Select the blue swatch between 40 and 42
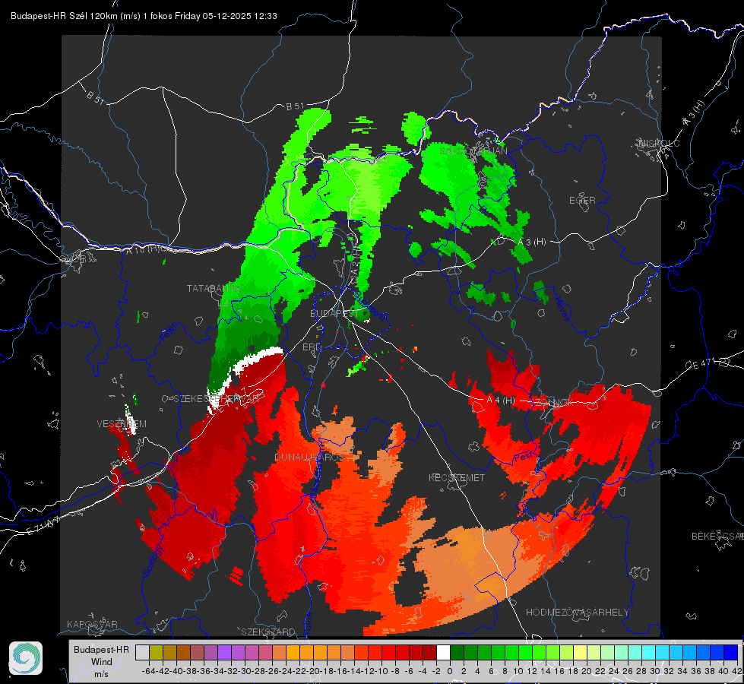This screenshot has width=744, height=684. [x=731, y=652]
